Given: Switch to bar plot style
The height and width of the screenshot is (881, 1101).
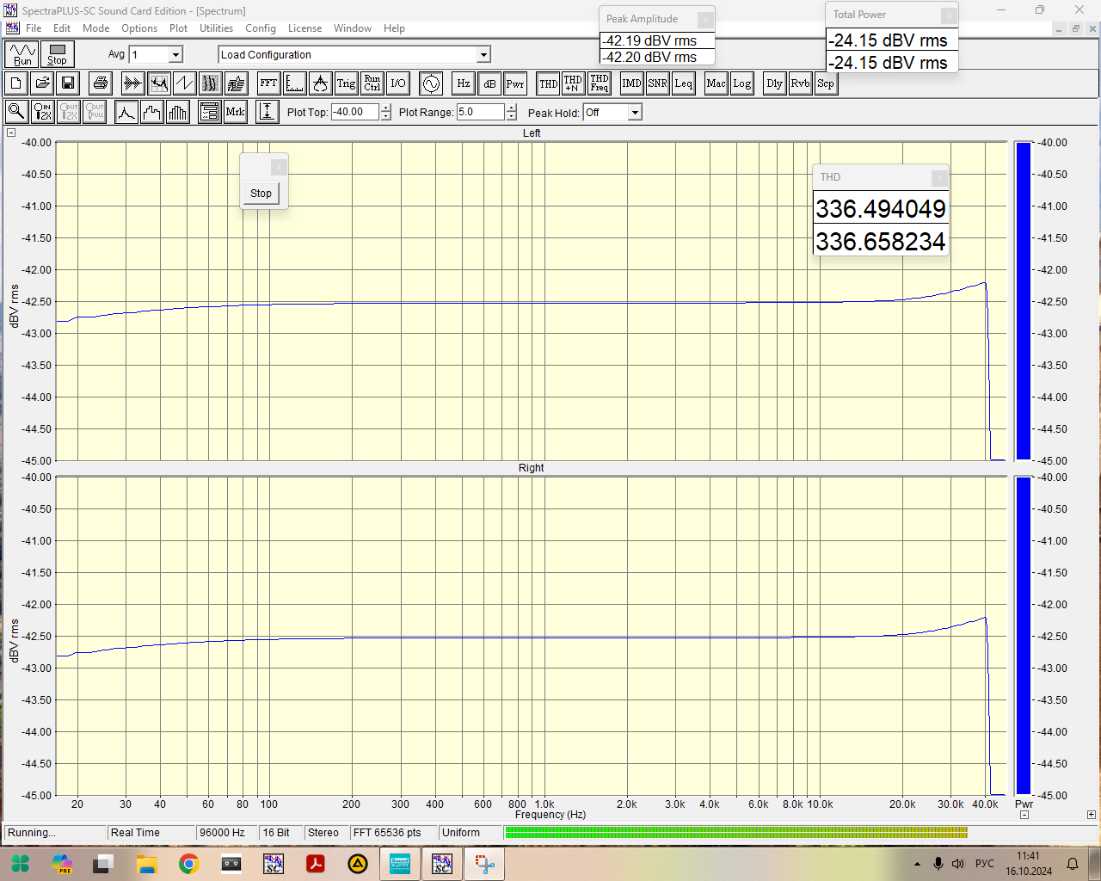Looking at the screenshot, I should [x=178, y=112].
